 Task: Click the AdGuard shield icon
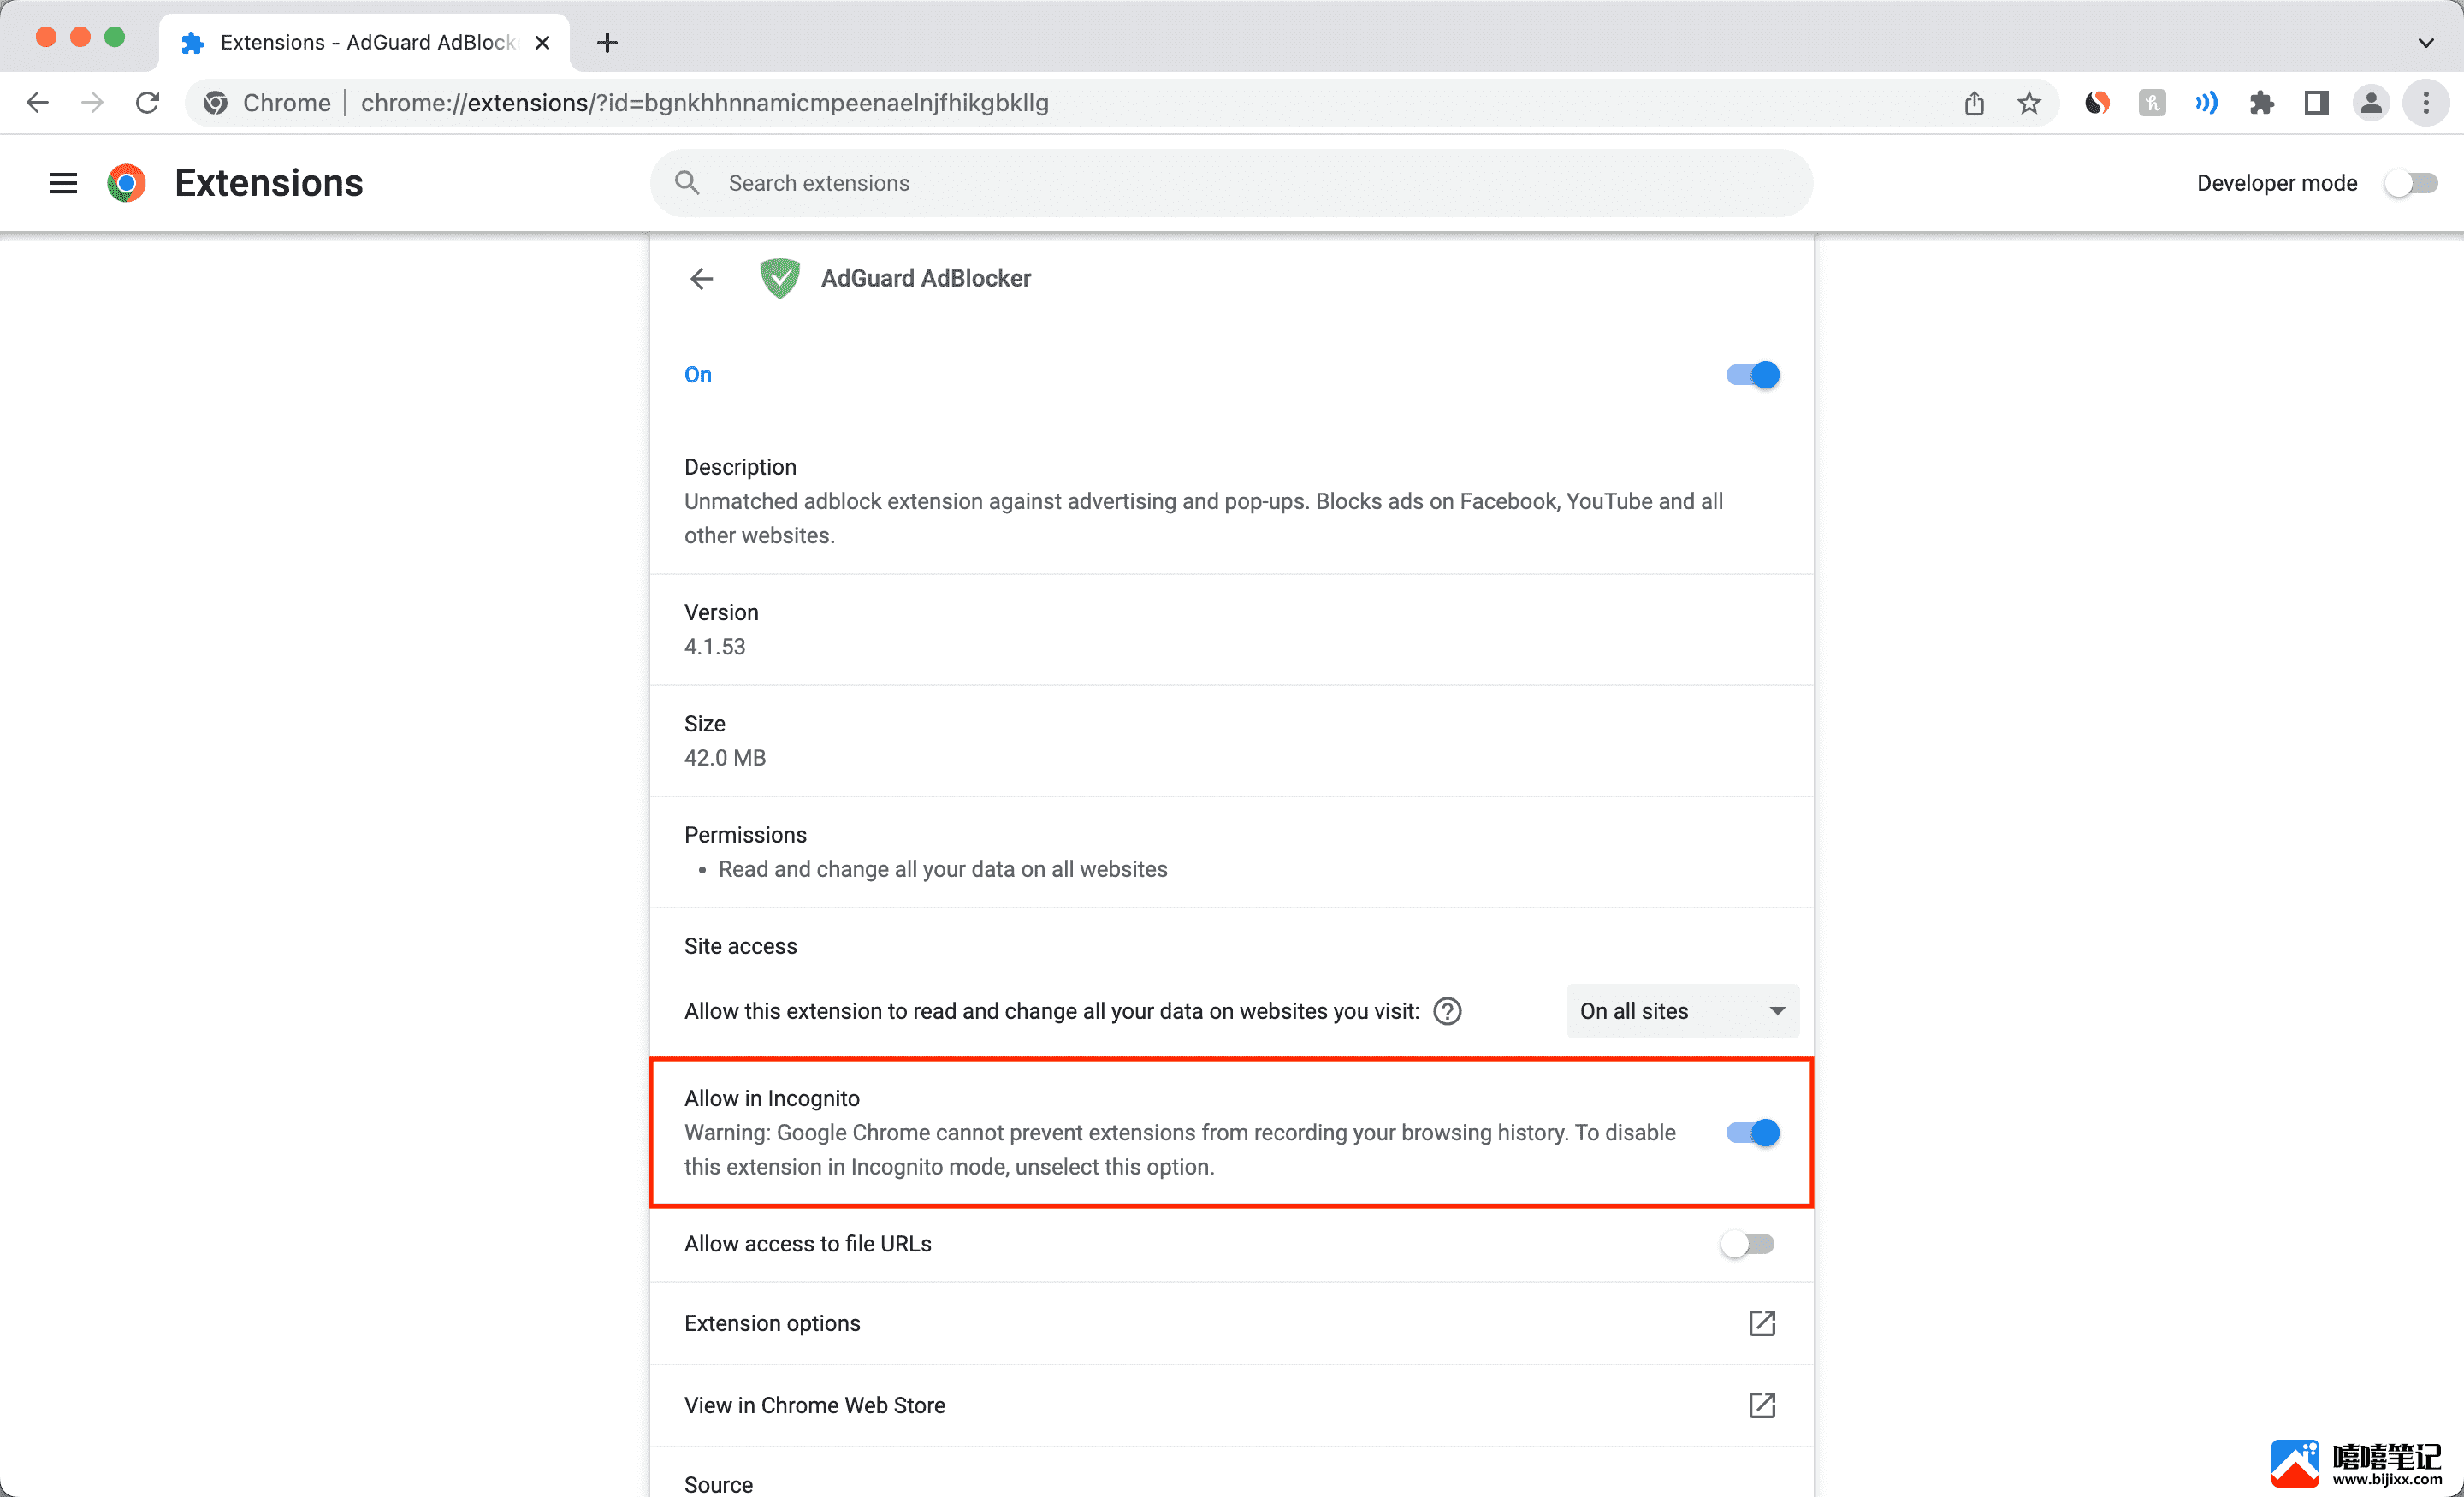[x=779, y=278]
